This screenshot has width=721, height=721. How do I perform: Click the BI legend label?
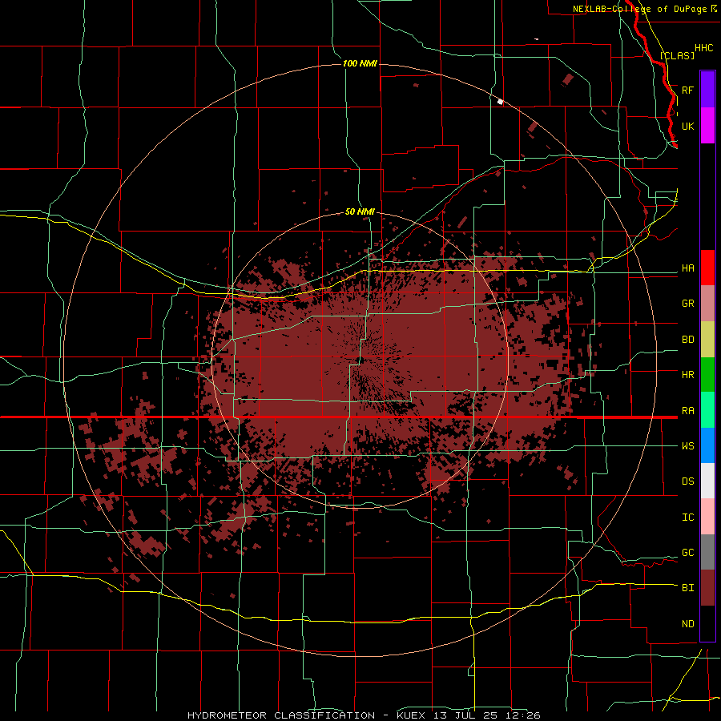click(x=687, y=588)
